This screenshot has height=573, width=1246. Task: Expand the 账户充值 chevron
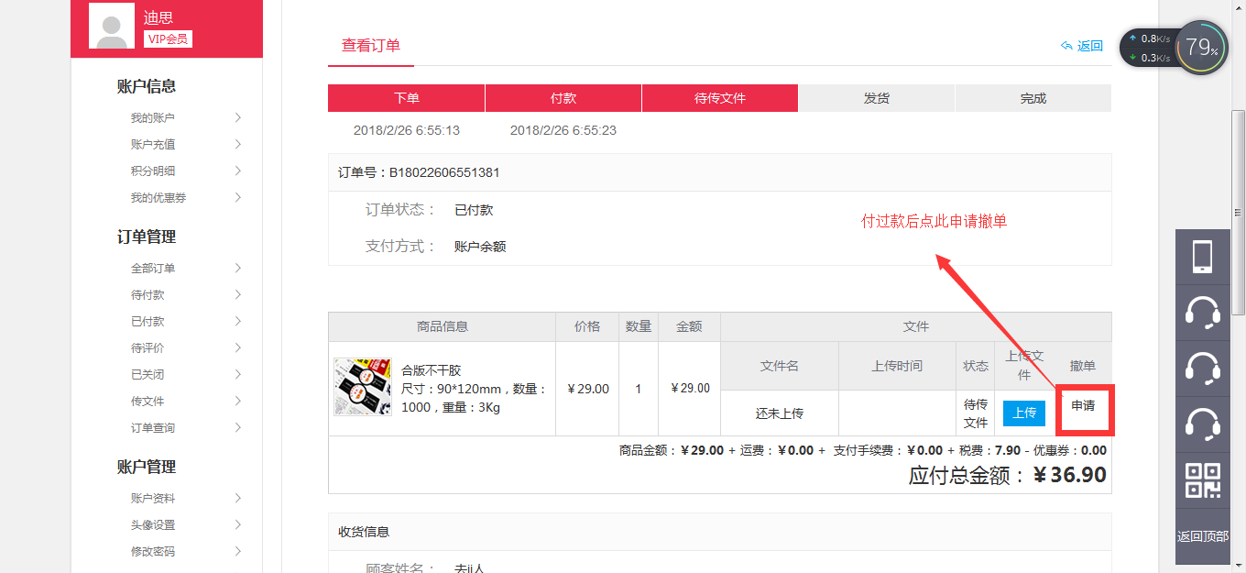pos(237,144)
